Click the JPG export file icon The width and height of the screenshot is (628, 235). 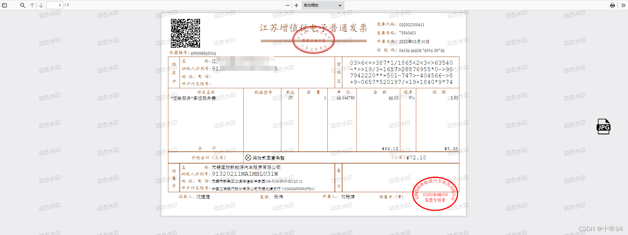click(x=603, y=127)
